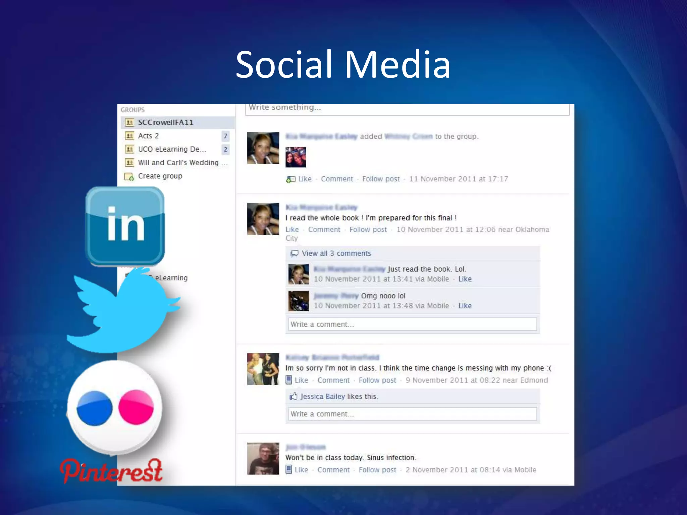Click comment box under Jessica Bailey likes

point(413,414)
